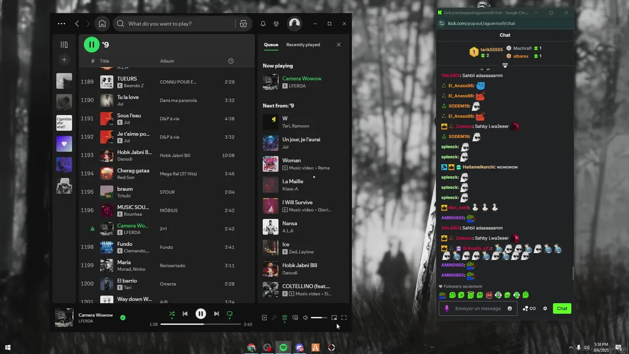Click the green added-to-library checkmark
629x354 pixels.
click(x=123, y=318)
